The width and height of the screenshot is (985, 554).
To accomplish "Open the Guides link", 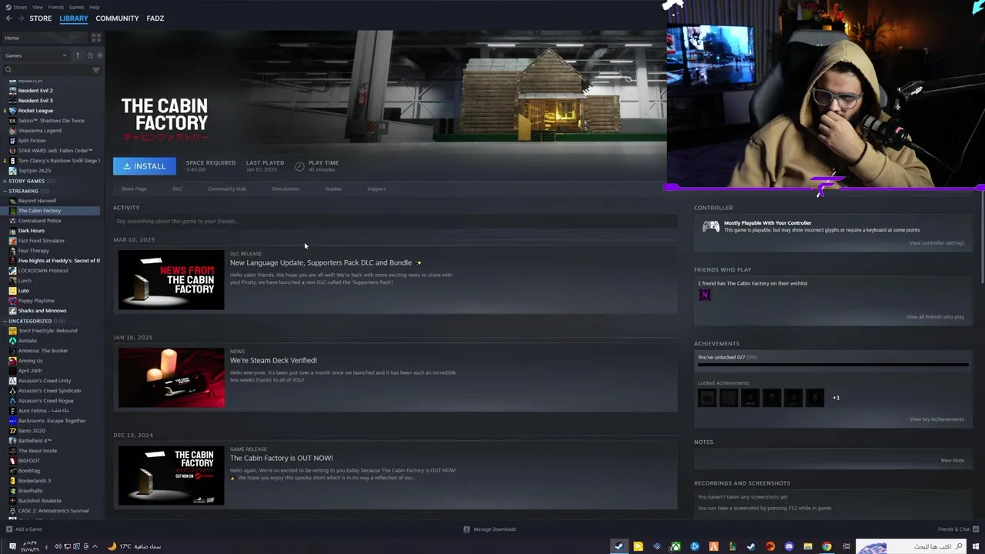I will (333, 189).
